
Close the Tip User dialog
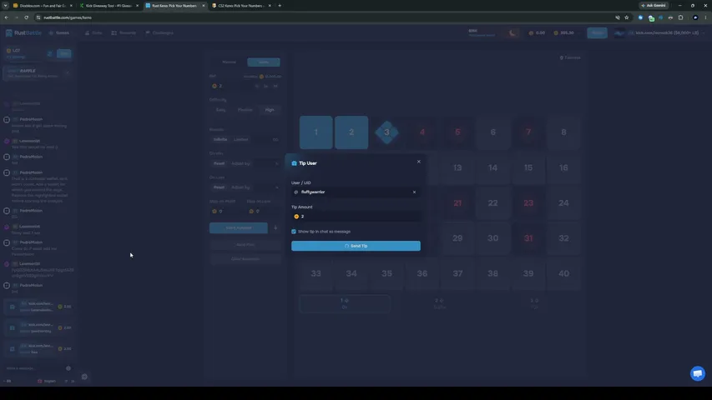(x=419, y=162)
